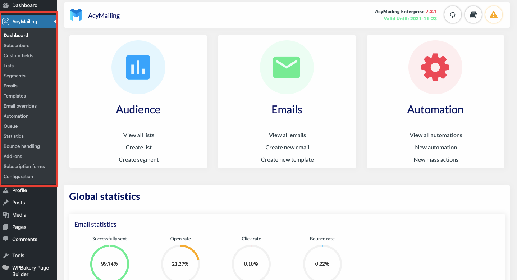Select Dashboard under AcyMailing submenu

16,35
